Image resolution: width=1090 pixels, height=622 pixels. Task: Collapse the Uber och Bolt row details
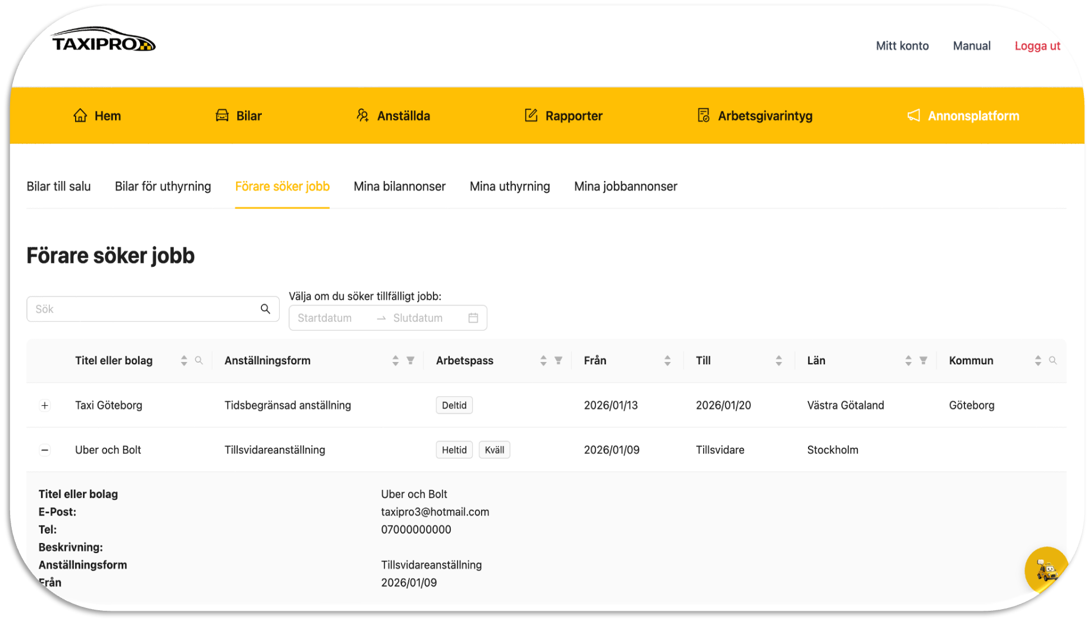(x=45, y=449)
